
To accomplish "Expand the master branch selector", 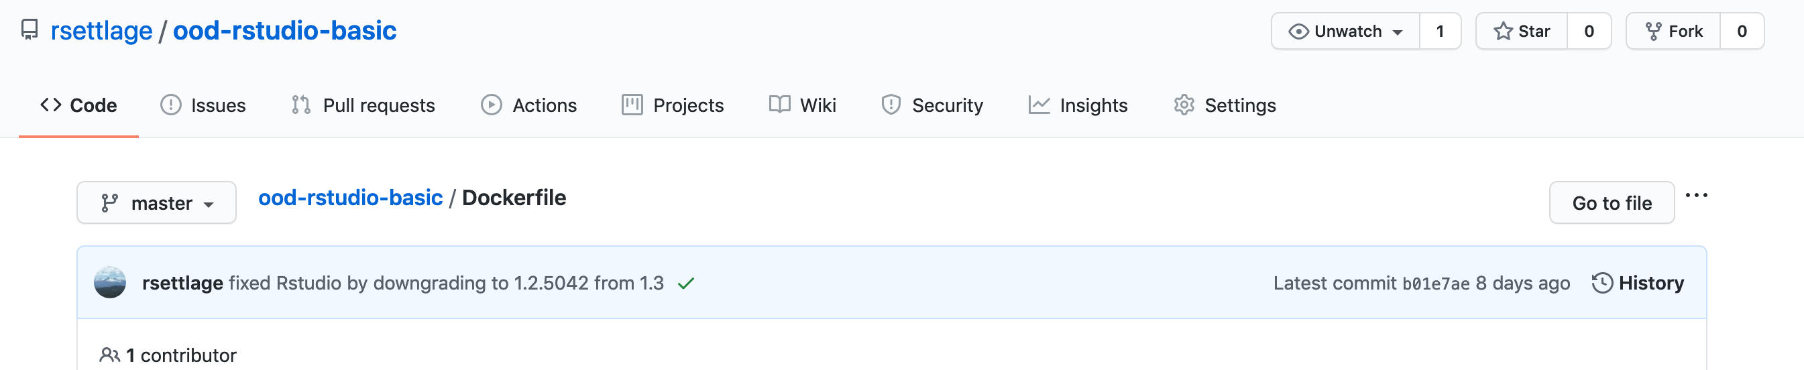I will point(156,203).
